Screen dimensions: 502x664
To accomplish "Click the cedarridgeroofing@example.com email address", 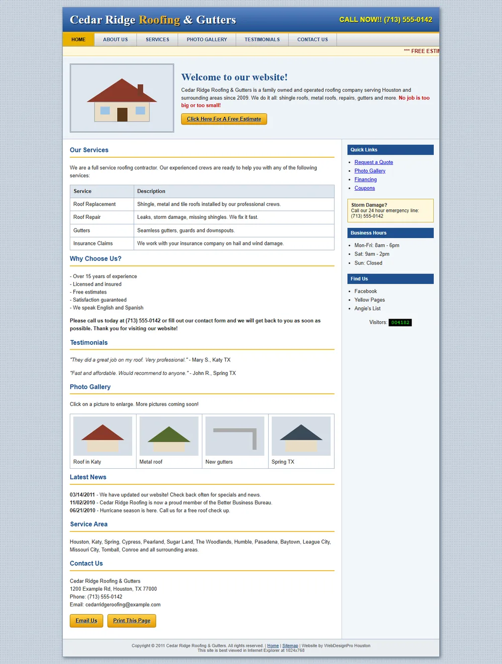I will pos(123,605).
